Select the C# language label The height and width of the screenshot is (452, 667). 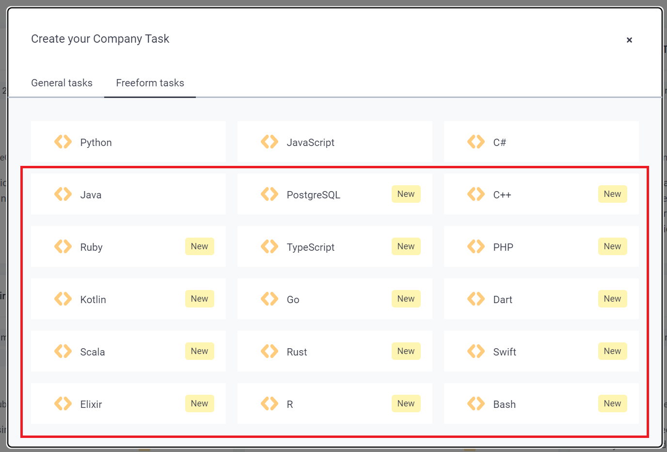[500, 143]
